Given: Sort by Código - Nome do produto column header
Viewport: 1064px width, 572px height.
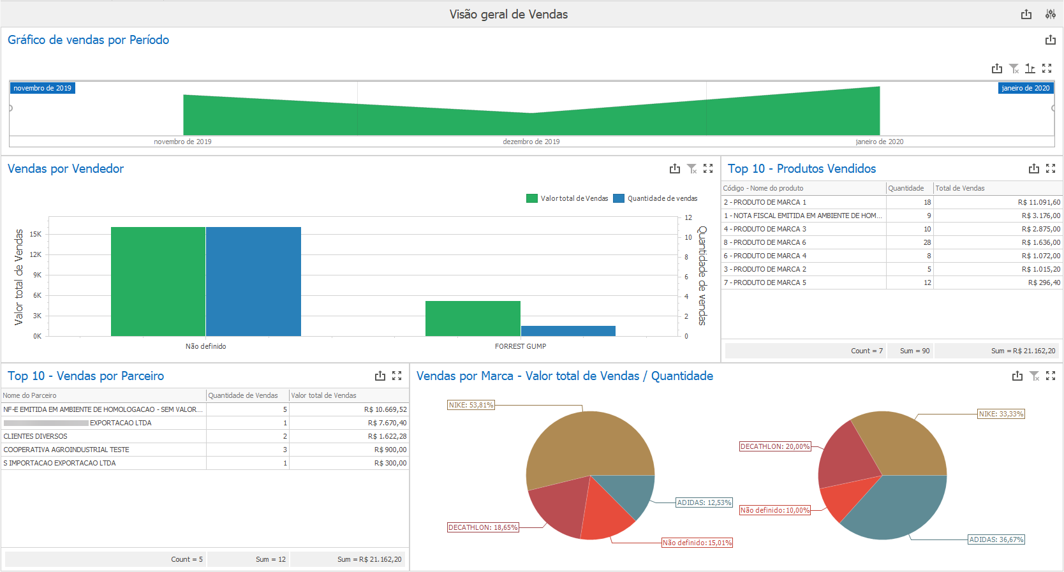Looking at the screenshot, I should [x=804, y=188].
